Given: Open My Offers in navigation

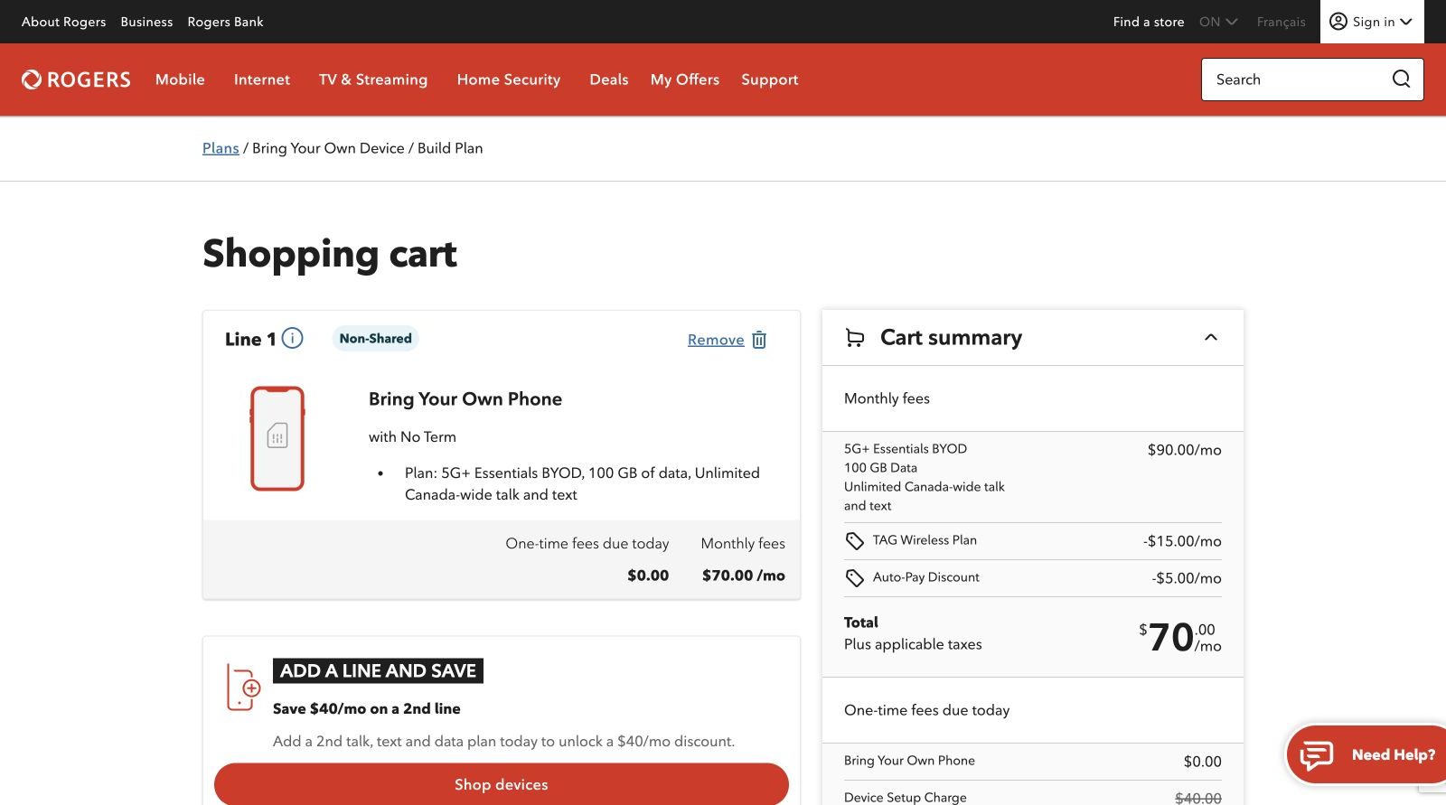Looking at the screenshot, I should (685, 80).
